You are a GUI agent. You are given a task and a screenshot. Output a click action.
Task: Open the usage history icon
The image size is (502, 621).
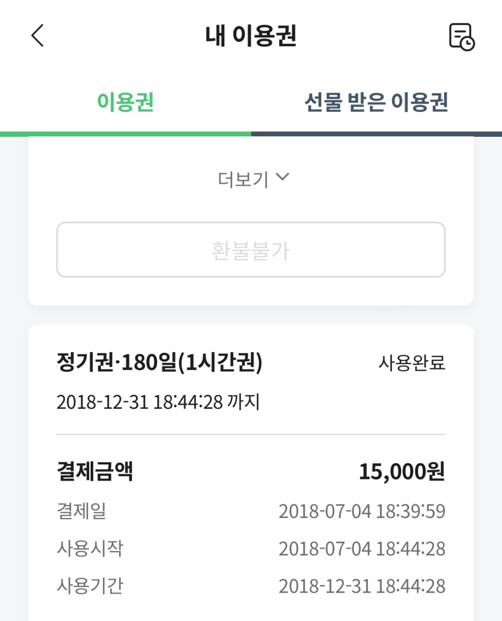coord(462,37)
